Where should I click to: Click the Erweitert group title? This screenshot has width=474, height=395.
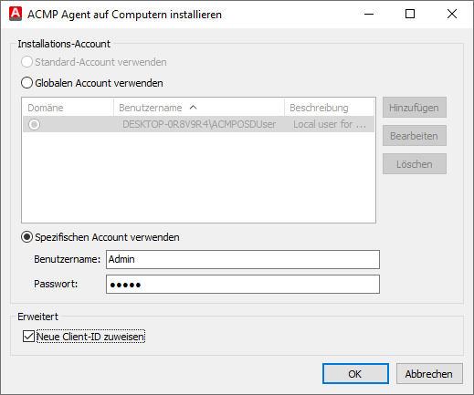37,317
